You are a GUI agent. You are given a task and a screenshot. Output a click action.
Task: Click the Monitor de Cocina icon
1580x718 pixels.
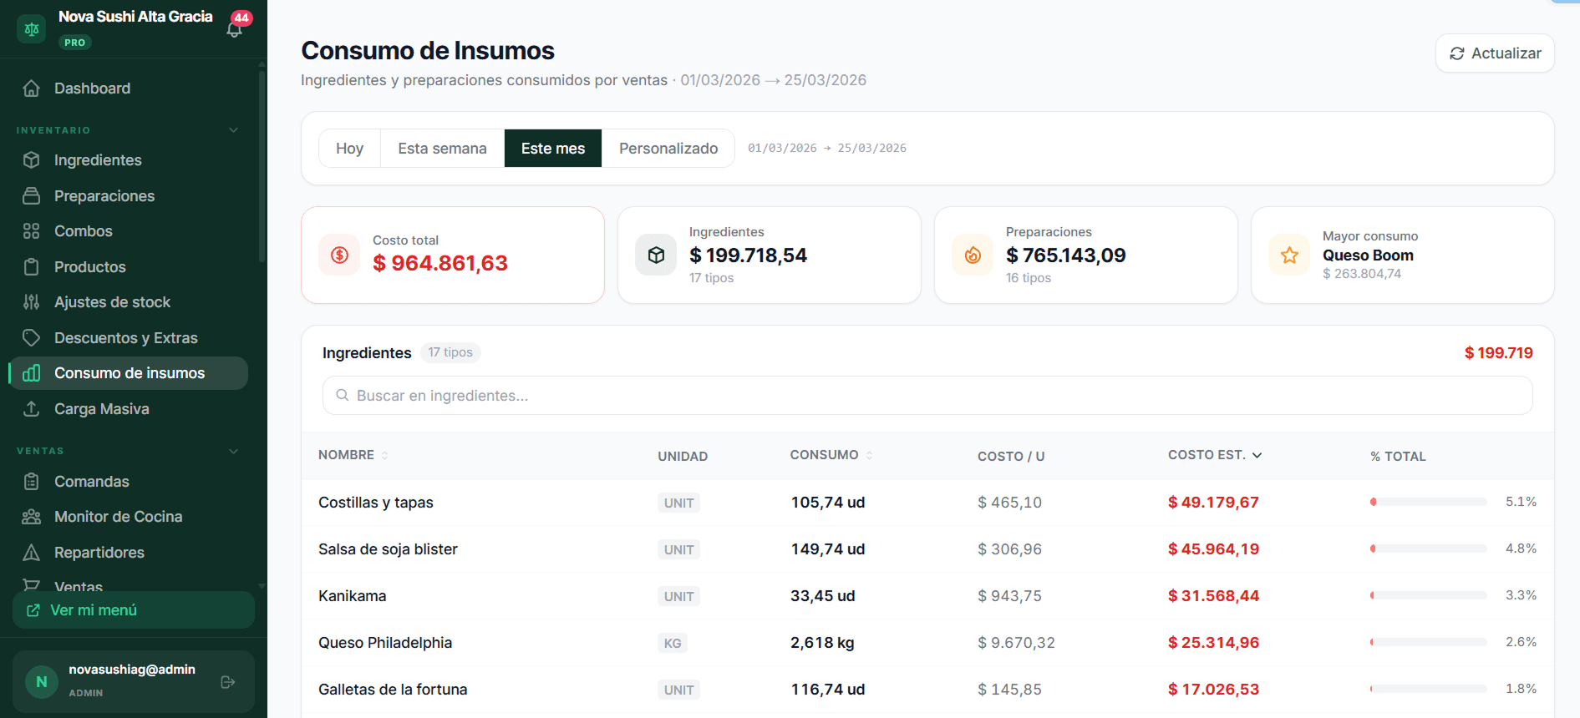tap(32, 517)
